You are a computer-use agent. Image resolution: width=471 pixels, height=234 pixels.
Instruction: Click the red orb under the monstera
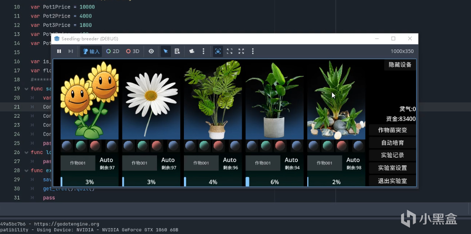point(218,146)
